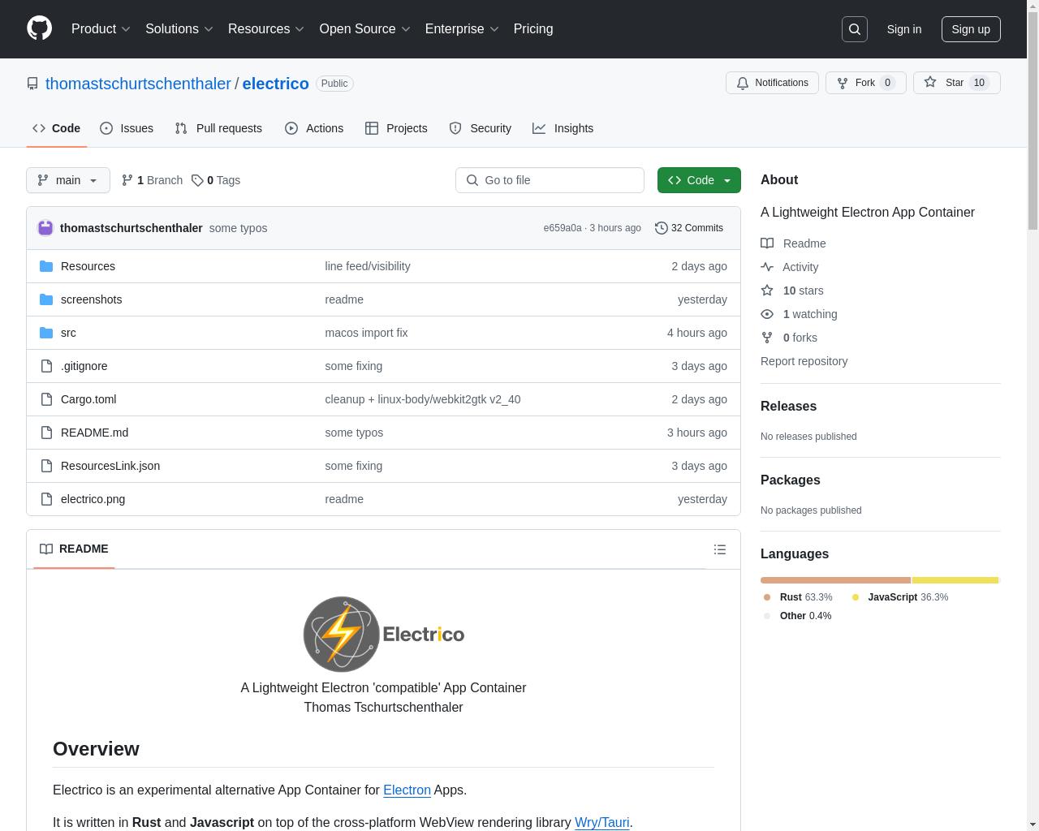View the 32 Commits history
This screenshot has width=1039, height=831.
tap(688, 228)
